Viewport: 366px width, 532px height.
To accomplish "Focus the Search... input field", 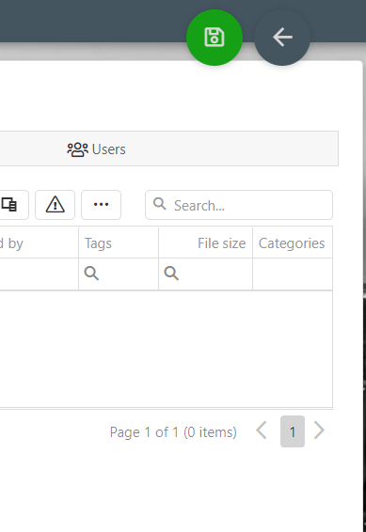I will click(239, 205).
